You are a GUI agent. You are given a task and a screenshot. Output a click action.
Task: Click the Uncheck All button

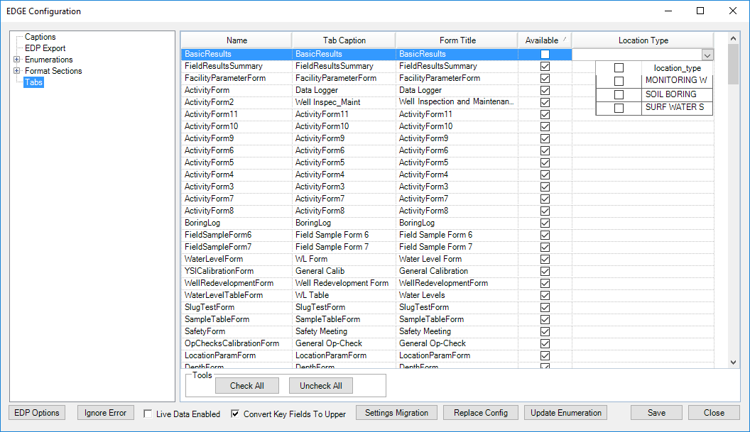pos(320,385)
